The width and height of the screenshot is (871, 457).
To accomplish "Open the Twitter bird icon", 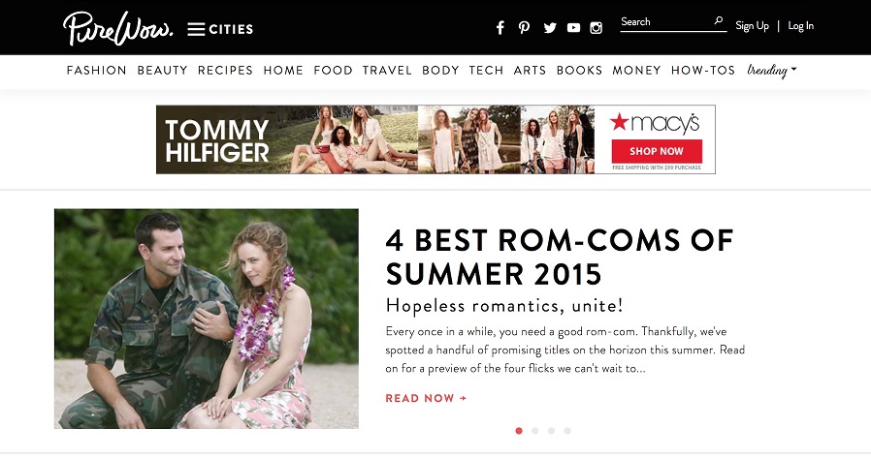I will point(550,28).
